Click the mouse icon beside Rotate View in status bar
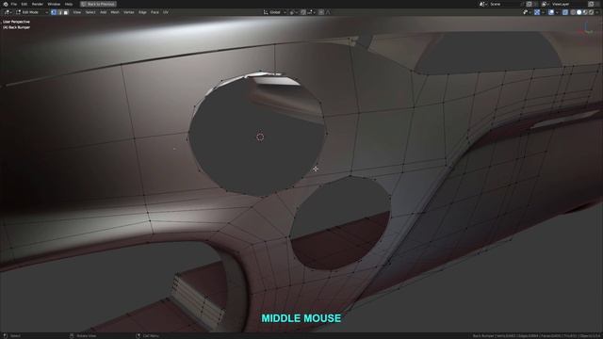Screen dimensions: 603x339 72,336
